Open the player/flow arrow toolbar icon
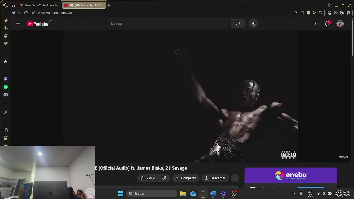354x199 pixels. tap(314, 13)
